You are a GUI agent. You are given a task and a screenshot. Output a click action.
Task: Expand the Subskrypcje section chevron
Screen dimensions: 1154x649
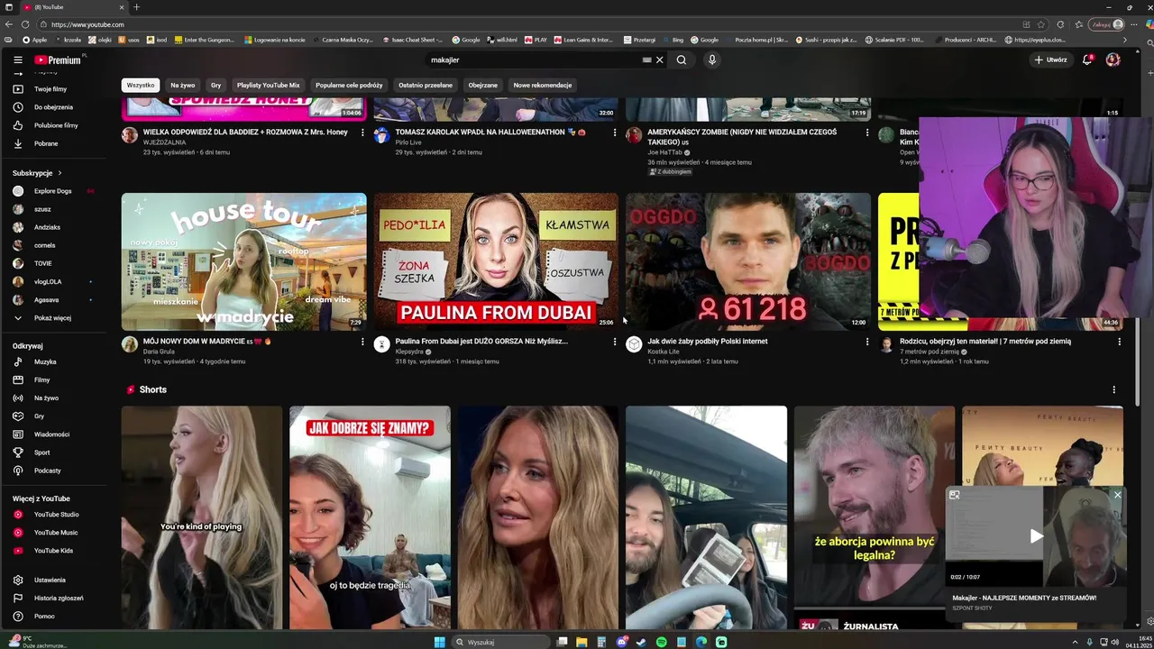pyautogui.click(x=60, y=173)
